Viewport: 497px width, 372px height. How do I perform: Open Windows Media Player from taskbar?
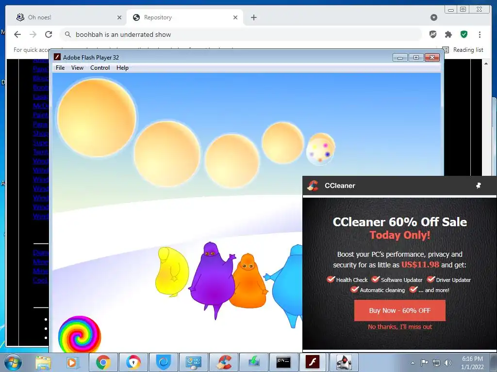point(72,362)
